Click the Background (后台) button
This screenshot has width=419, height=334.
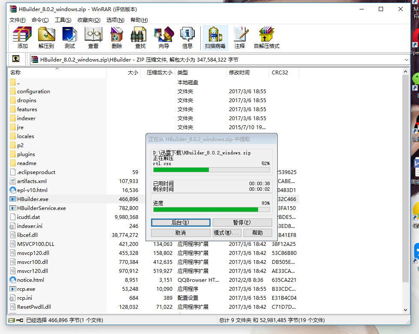click(x=181, y=222)
